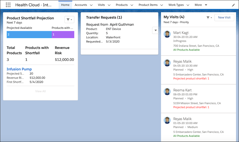Click the New Visit button
Screen dimensions: 239x142
[224, 18]
